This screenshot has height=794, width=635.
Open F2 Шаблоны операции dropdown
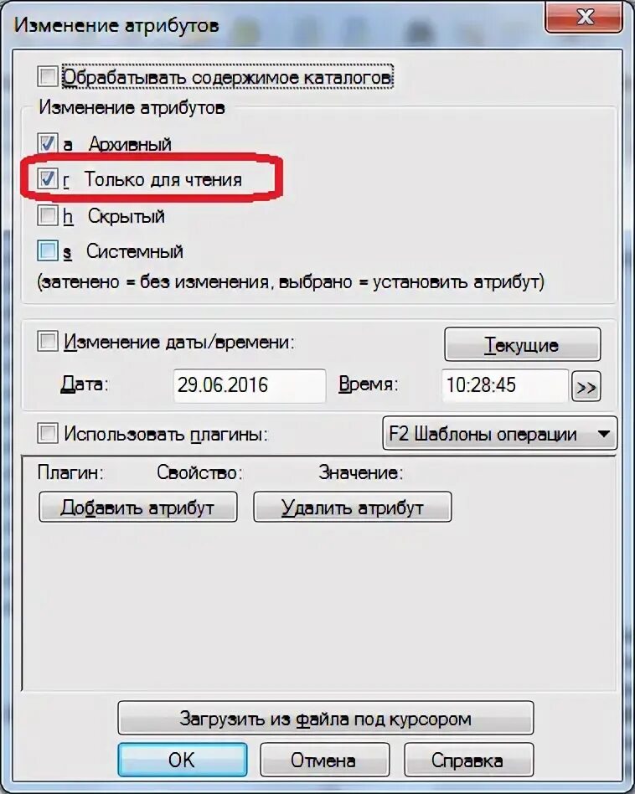[x=500, y=434]
